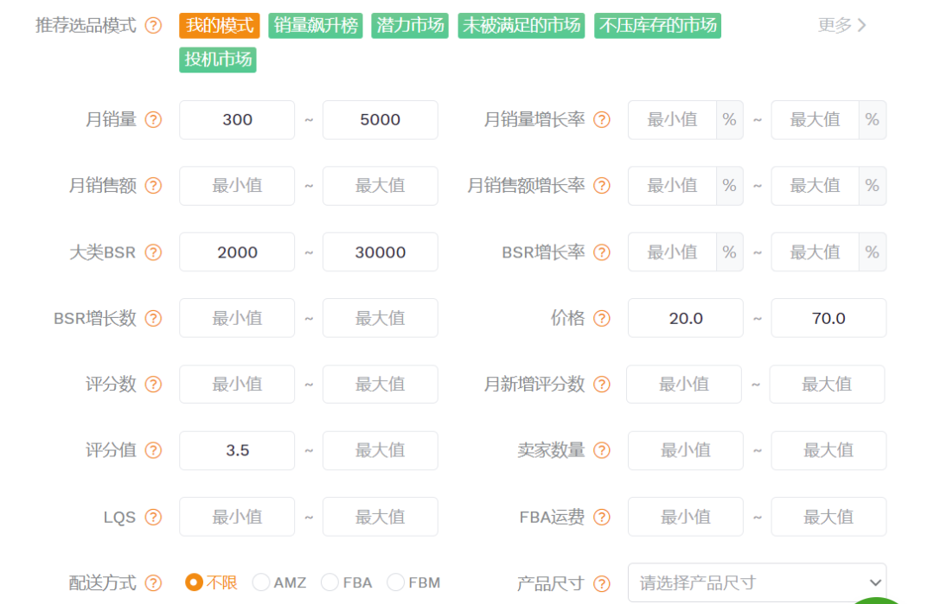Open the FBA运费 help icon
934x604 pixels.
coord(601,516)
